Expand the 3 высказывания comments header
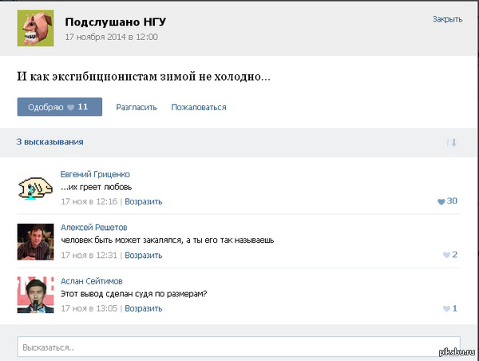 (x=50, y=142)
